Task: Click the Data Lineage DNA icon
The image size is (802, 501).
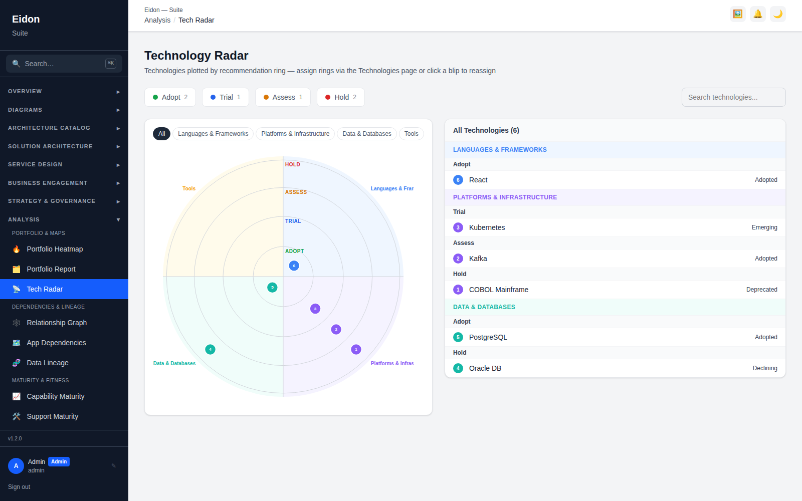Action: (17, 363)
